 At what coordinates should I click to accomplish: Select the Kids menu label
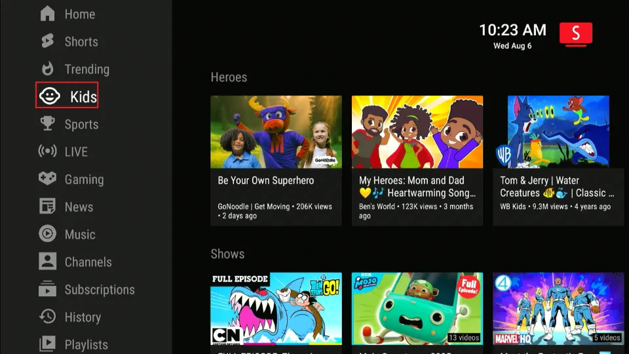(x=83, y=97)
